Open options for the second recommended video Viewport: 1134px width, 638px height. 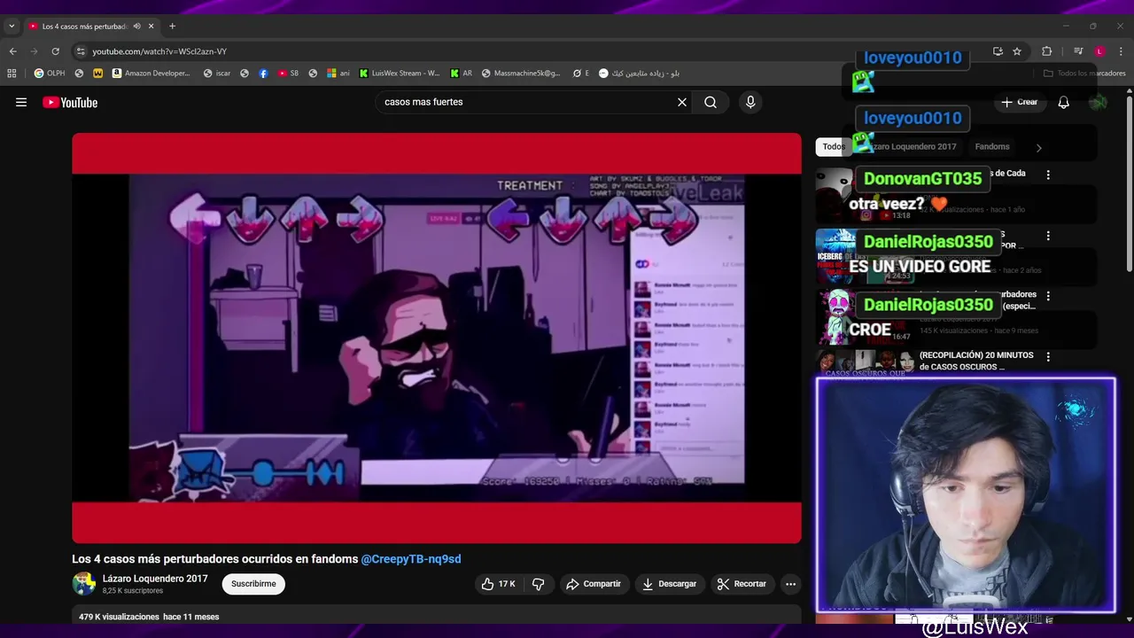tap(1048, 236)
